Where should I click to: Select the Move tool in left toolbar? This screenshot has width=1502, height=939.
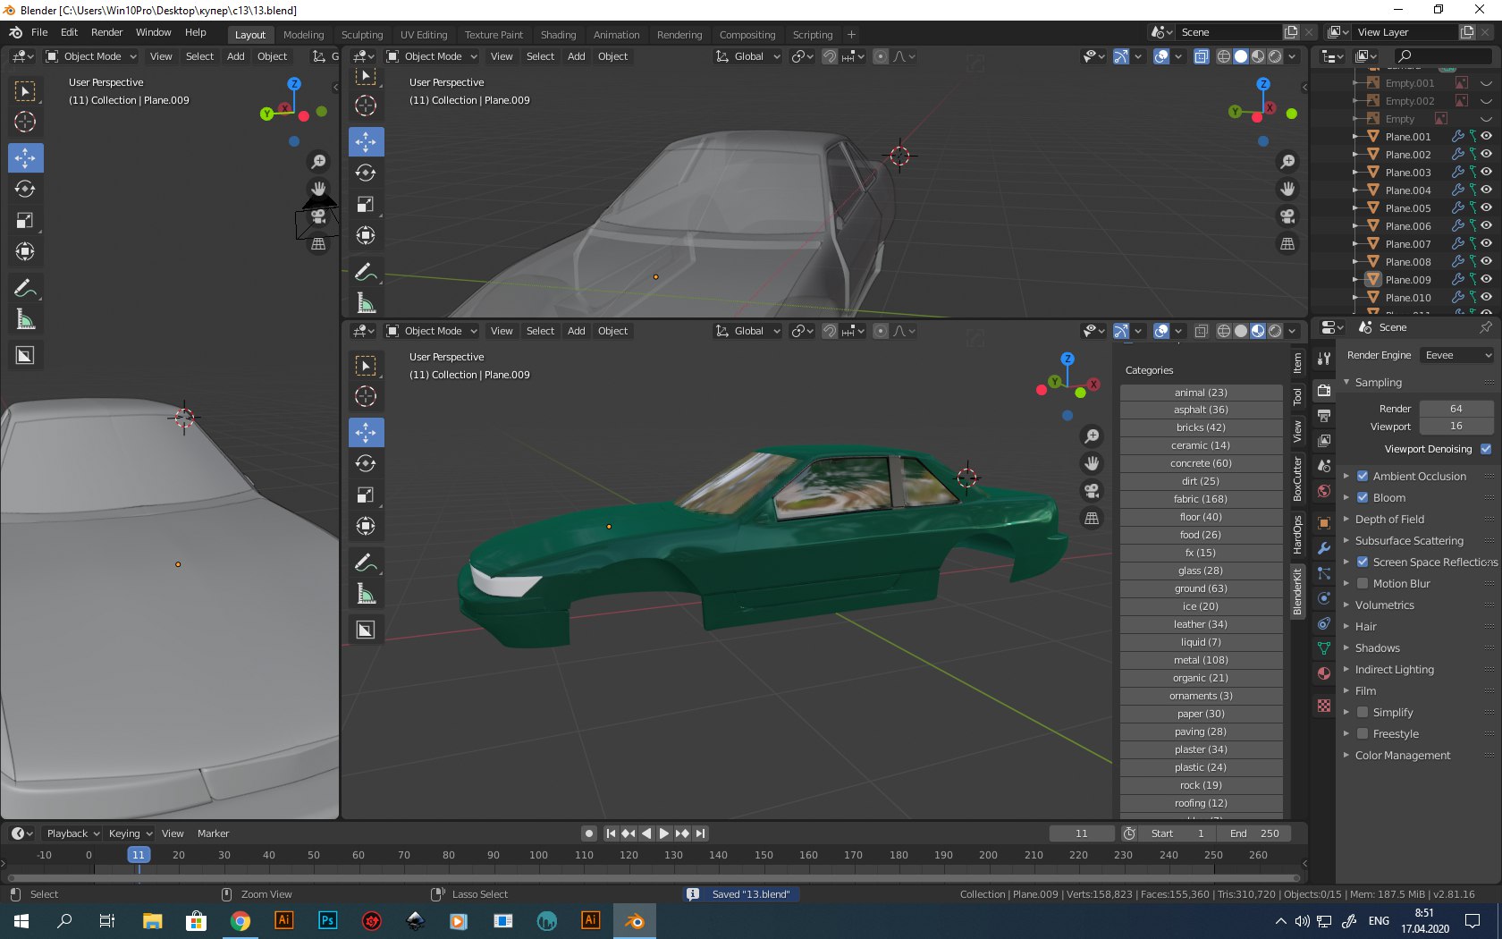[25, 158]
